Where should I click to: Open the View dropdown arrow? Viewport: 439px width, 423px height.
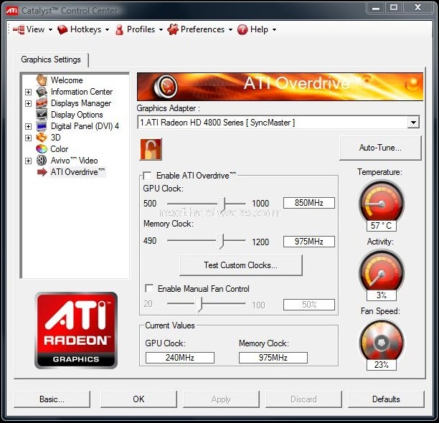click(50, 29)
